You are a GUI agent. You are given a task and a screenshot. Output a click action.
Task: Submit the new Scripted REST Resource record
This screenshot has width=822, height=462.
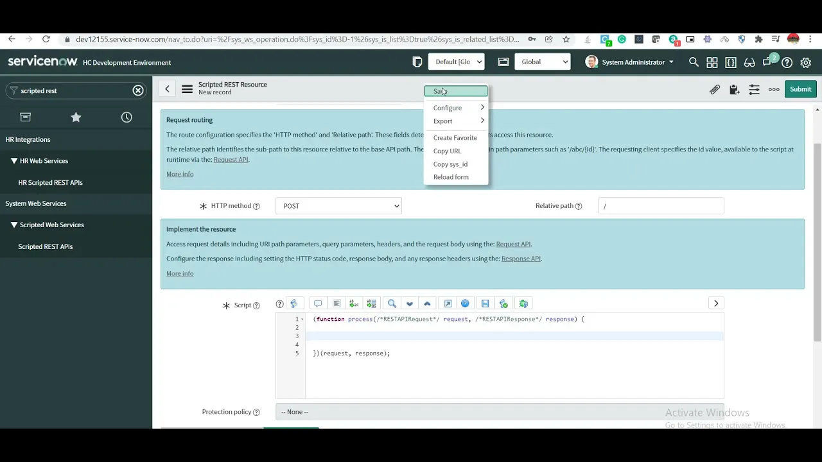pos(800,89)
